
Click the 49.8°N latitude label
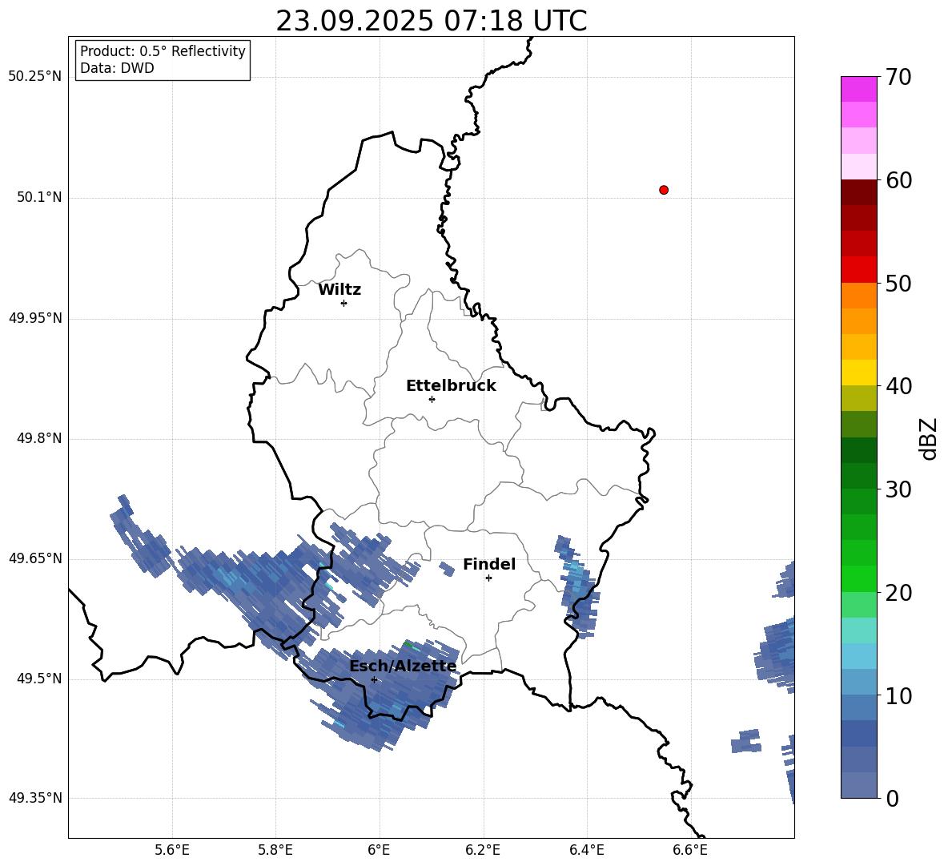pyautogui.click(x=39, y=438)
